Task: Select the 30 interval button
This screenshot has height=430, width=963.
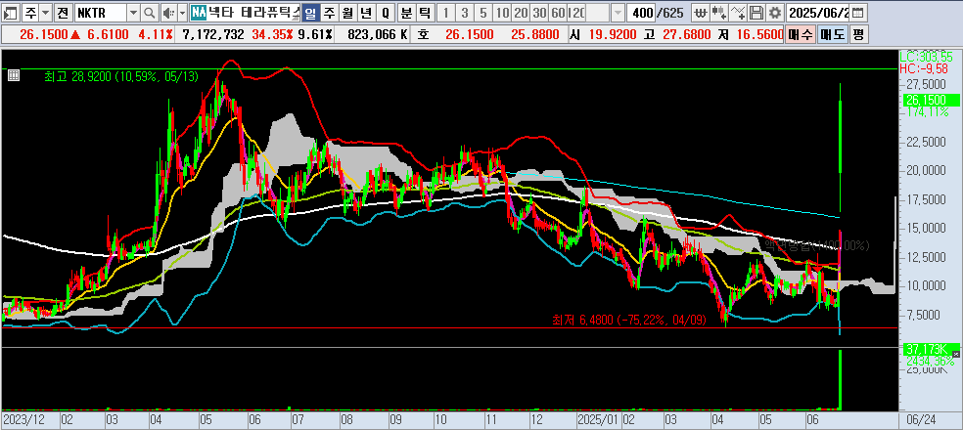Action: pos(539,13)
